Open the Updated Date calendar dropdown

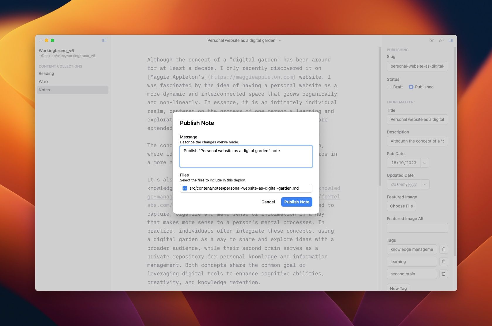425,184
